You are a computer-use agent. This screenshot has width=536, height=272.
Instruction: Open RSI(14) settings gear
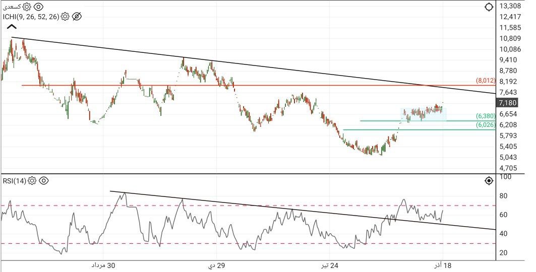(32, 181)
